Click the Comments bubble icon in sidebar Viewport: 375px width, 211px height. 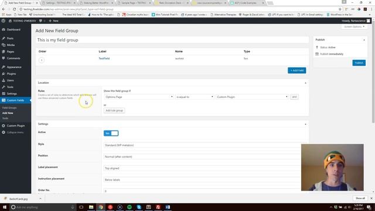coord(4,58)
